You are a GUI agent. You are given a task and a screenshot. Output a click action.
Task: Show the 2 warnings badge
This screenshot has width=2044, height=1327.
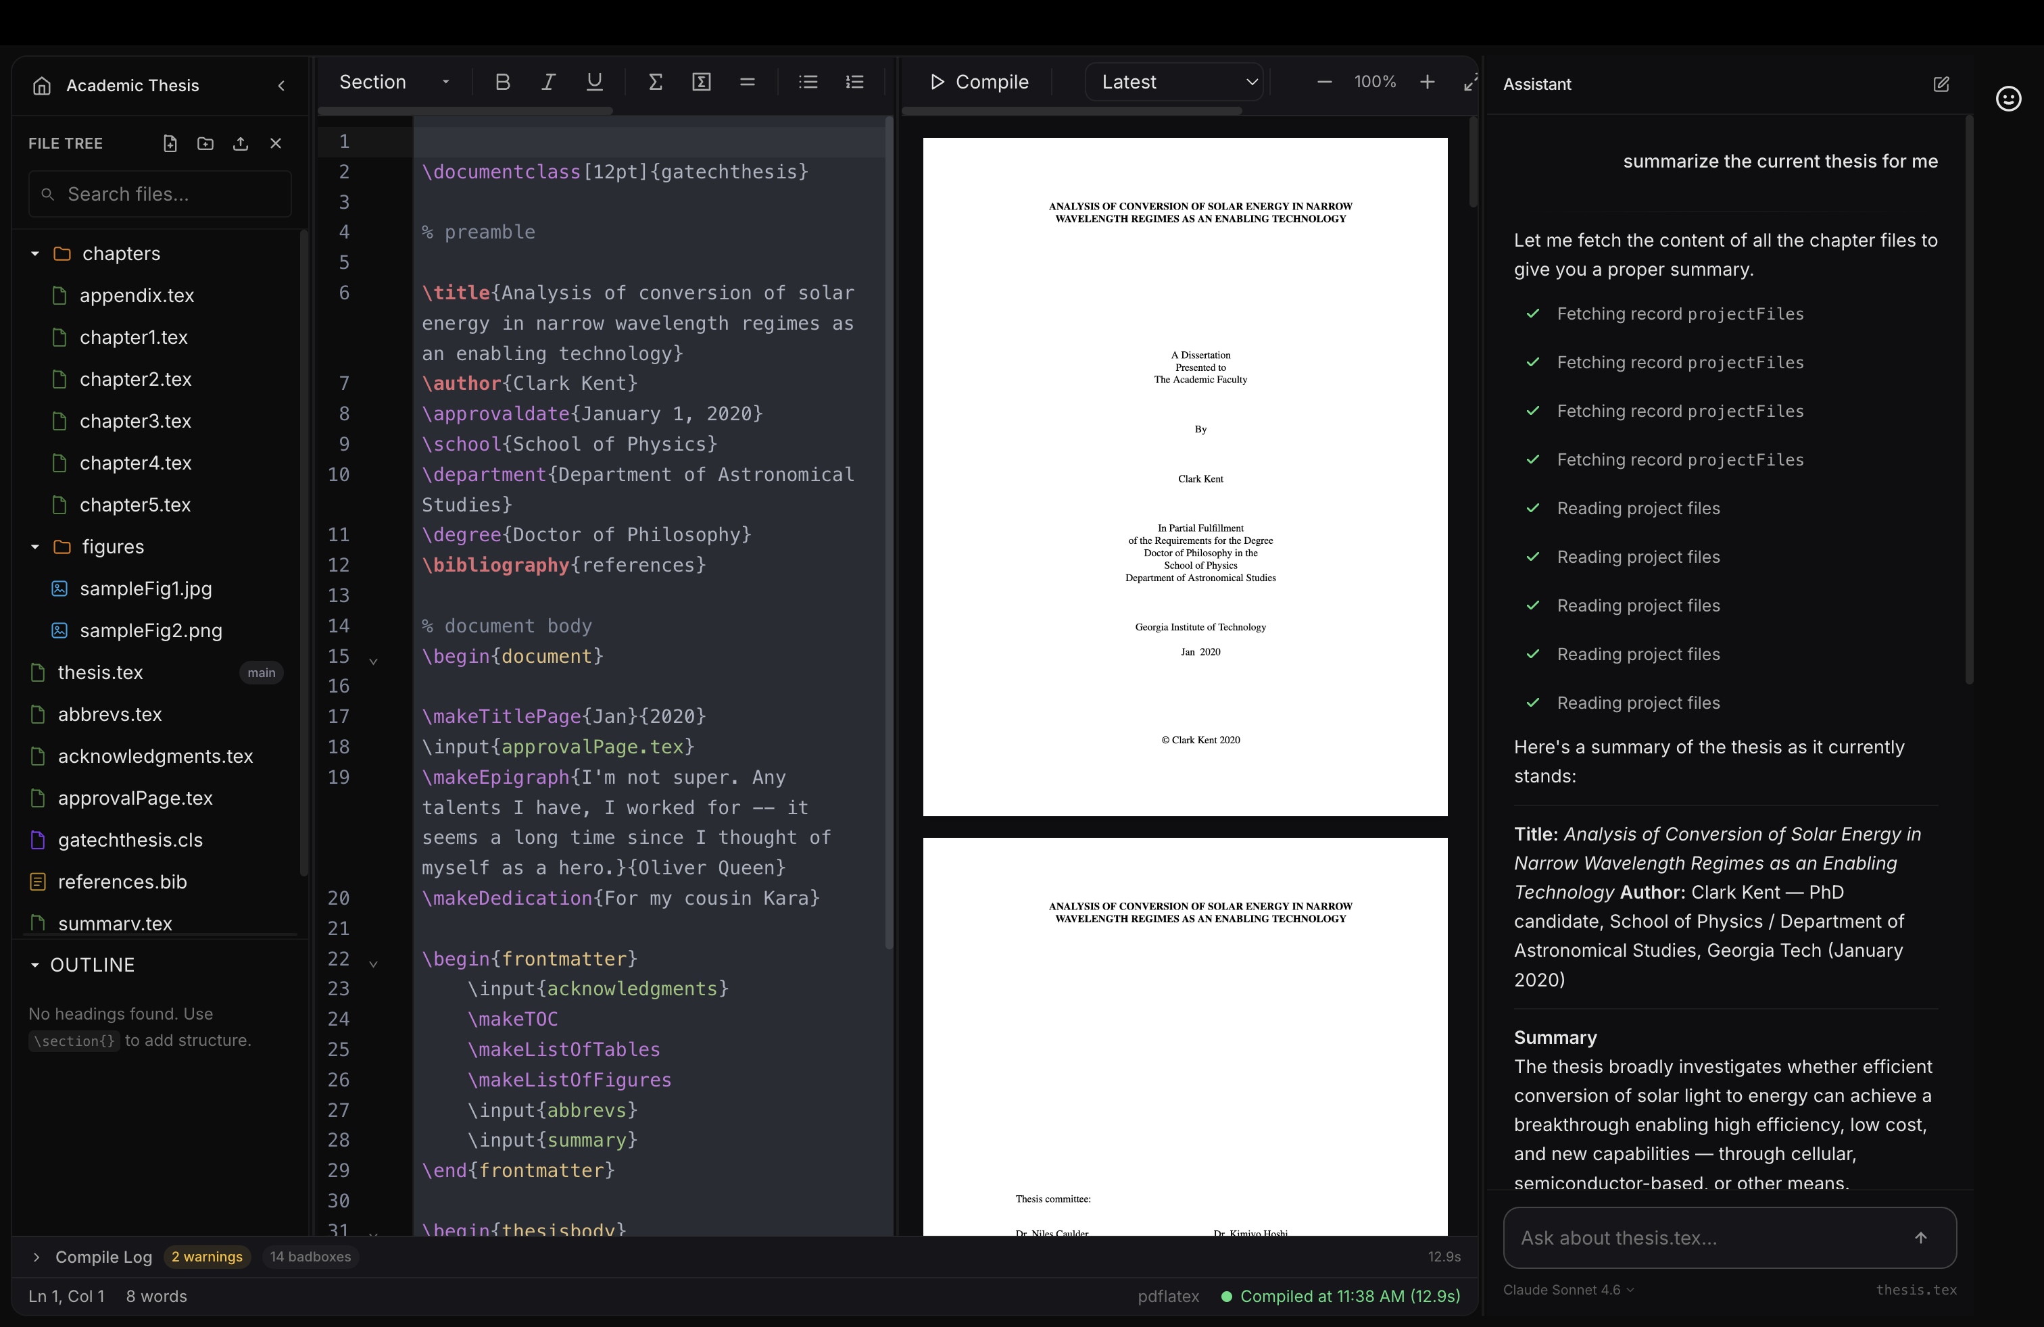click(x=207, y=1257)
